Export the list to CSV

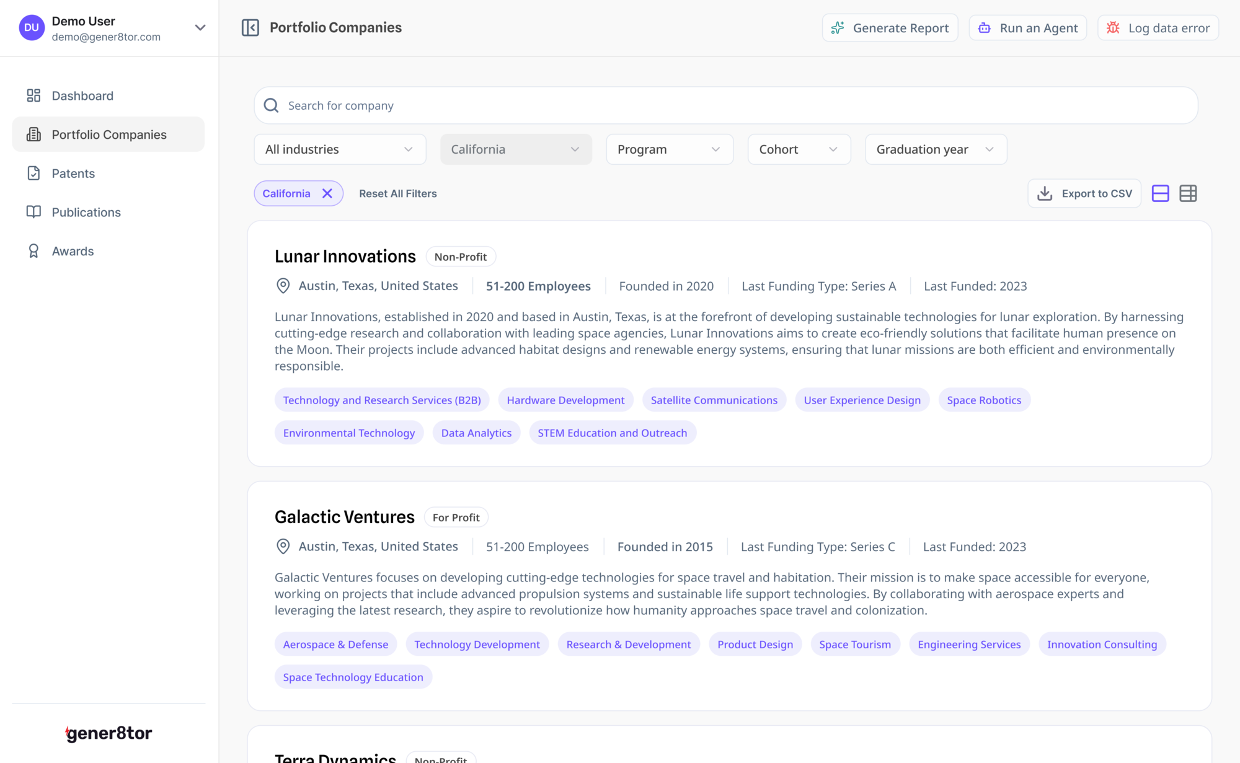point(1084,193)
